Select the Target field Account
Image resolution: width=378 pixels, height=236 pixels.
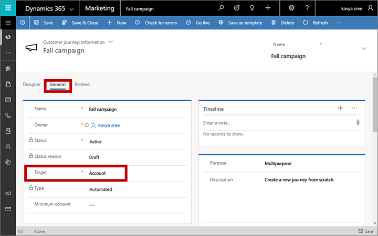point(98,173)
